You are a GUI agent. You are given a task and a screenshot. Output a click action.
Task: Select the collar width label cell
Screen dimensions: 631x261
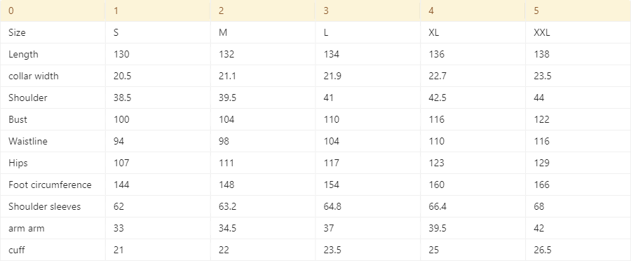click(x=53, y=76)
